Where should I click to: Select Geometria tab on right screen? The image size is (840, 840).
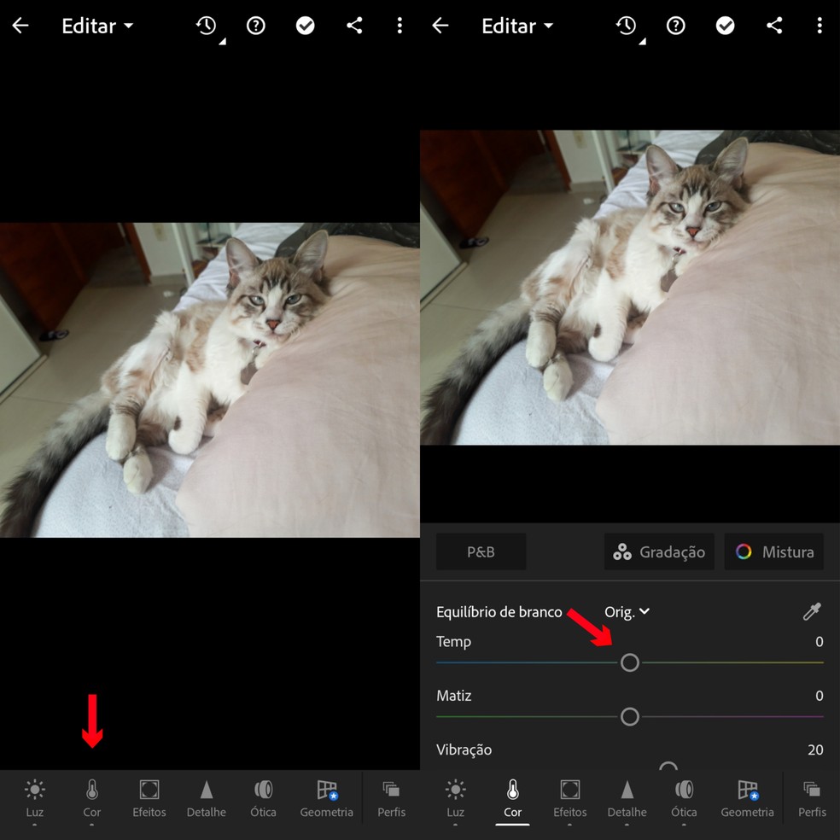(x=747, y=798)
